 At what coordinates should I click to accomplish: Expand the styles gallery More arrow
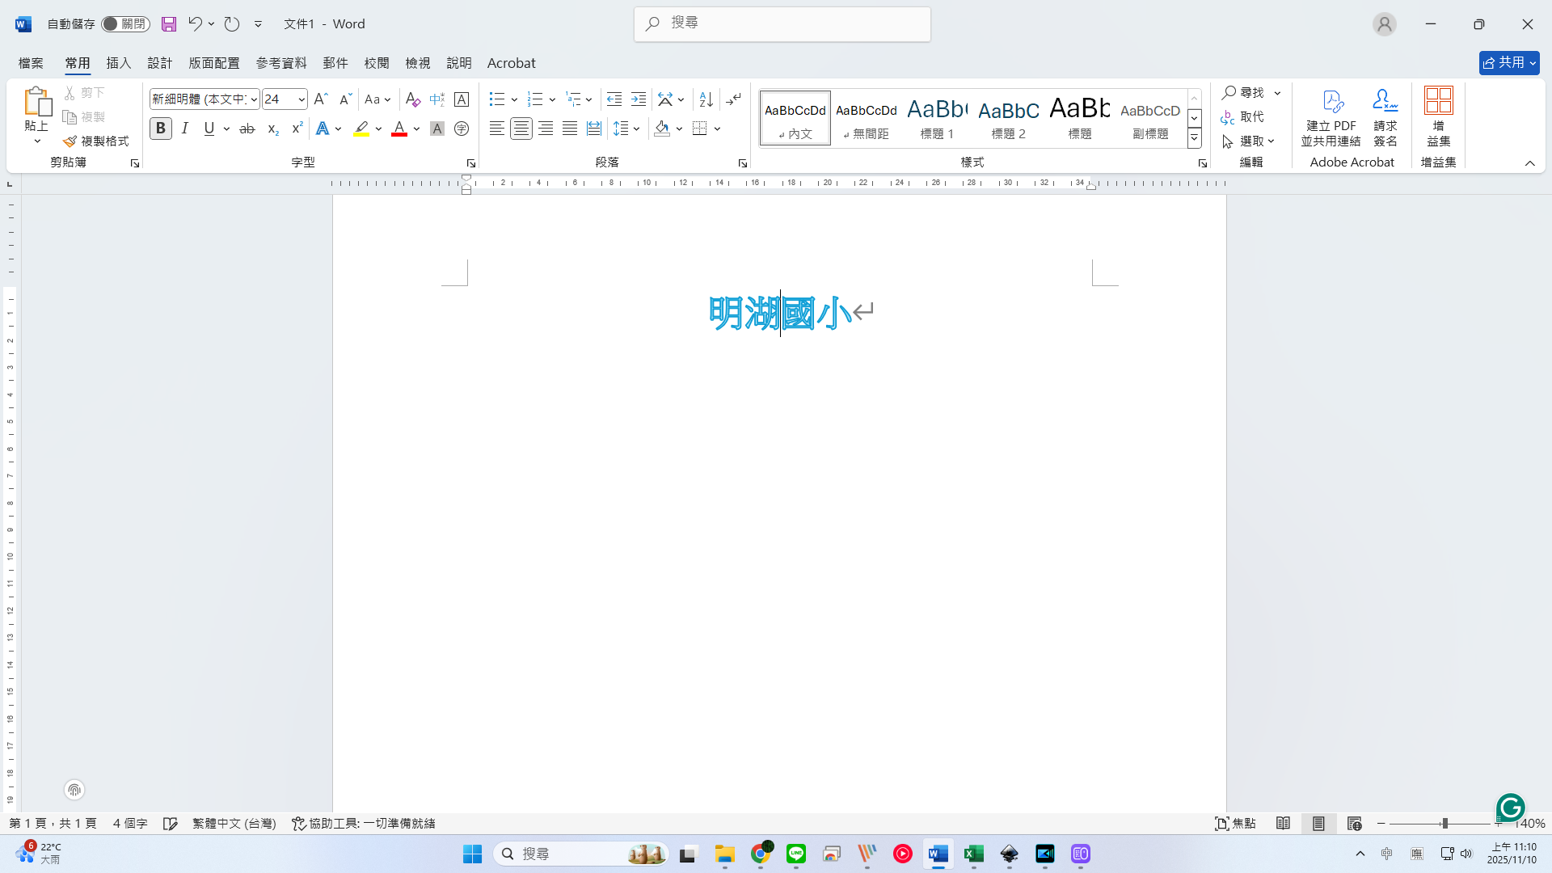[x=1194, y=139]
